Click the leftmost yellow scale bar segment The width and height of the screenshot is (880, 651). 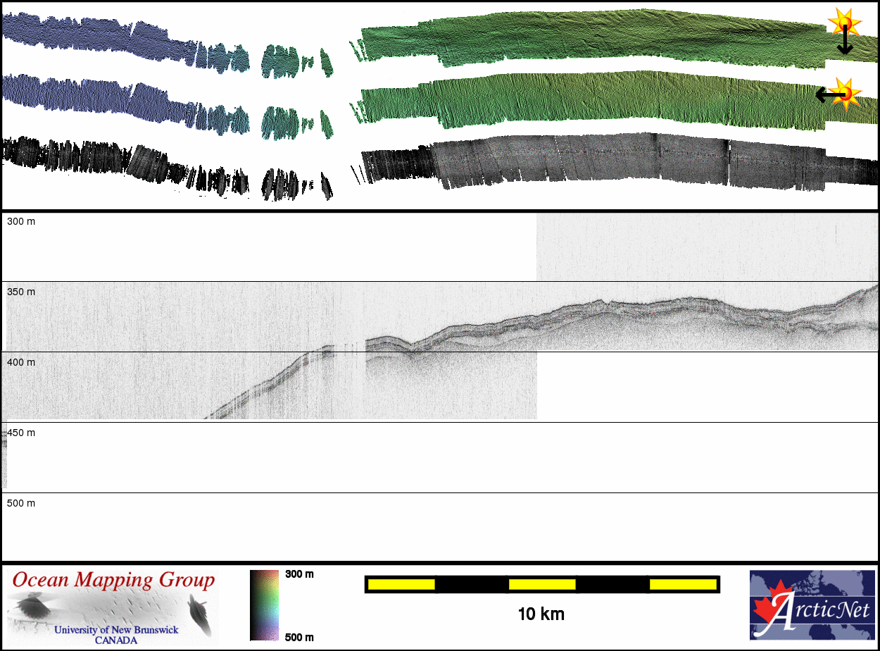point(401,584)
